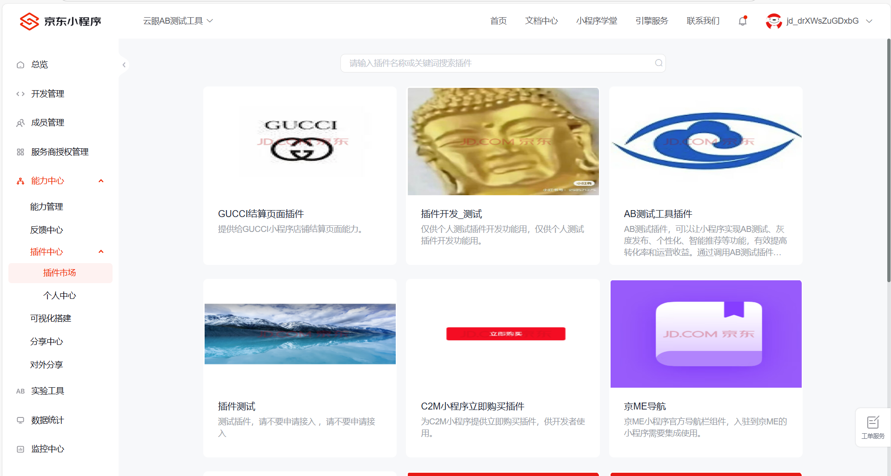Click the user avatar icon
891x476 pixels.
point(774,21)
